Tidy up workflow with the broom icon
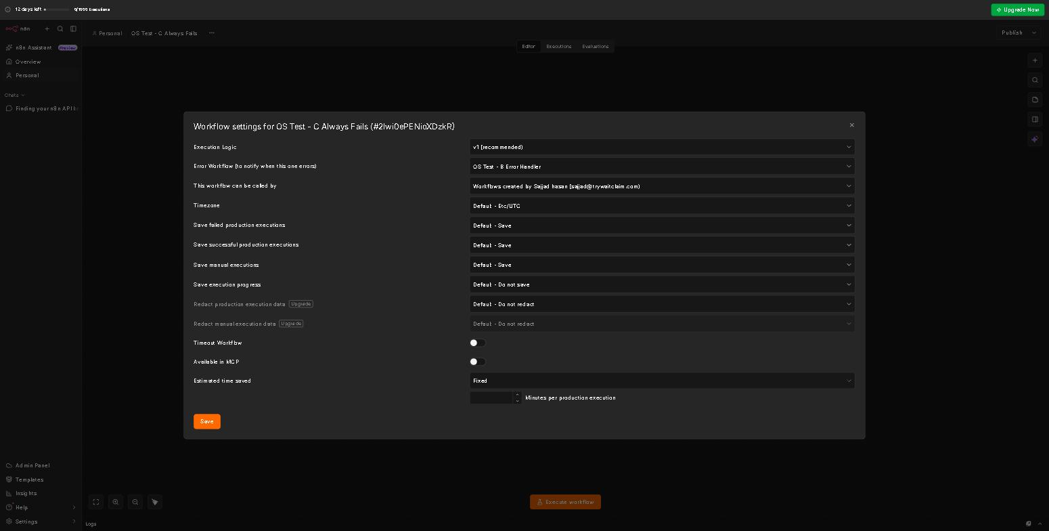This screenshot has width=1049, height=531. [155, 502]
